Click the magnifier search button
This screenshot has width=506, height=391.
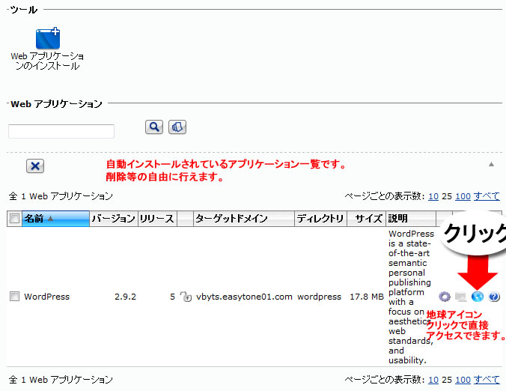(x=153, y=127)
